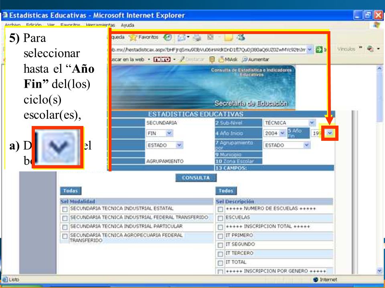Click the 9 Municipio label

point(228,154)
